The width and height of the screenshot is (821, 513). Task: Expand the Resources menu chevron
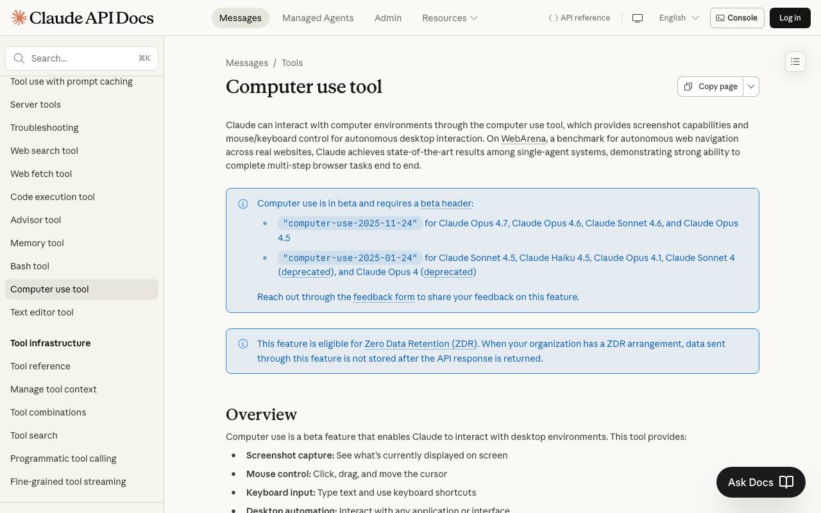click(474, 18)
